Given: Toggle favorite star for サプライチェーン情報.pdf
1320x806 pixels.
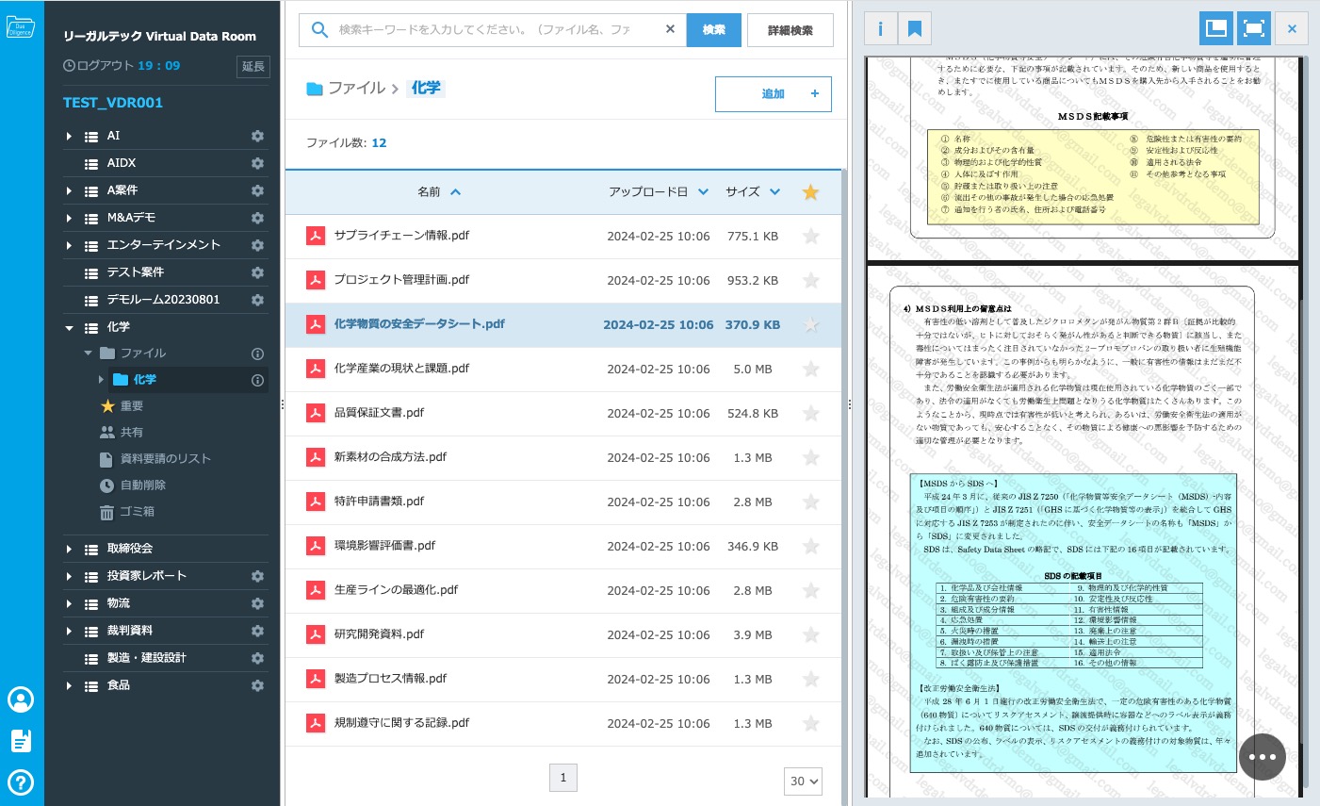Looking at the screenshot, I should 810,237.
